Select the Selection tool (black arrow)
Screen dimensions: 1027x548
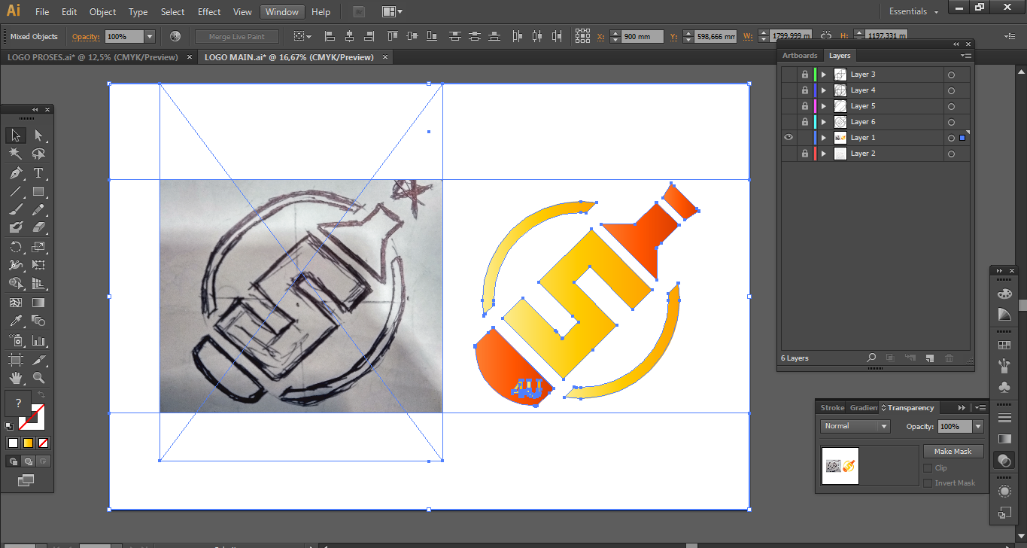click(x=15, y=135)
